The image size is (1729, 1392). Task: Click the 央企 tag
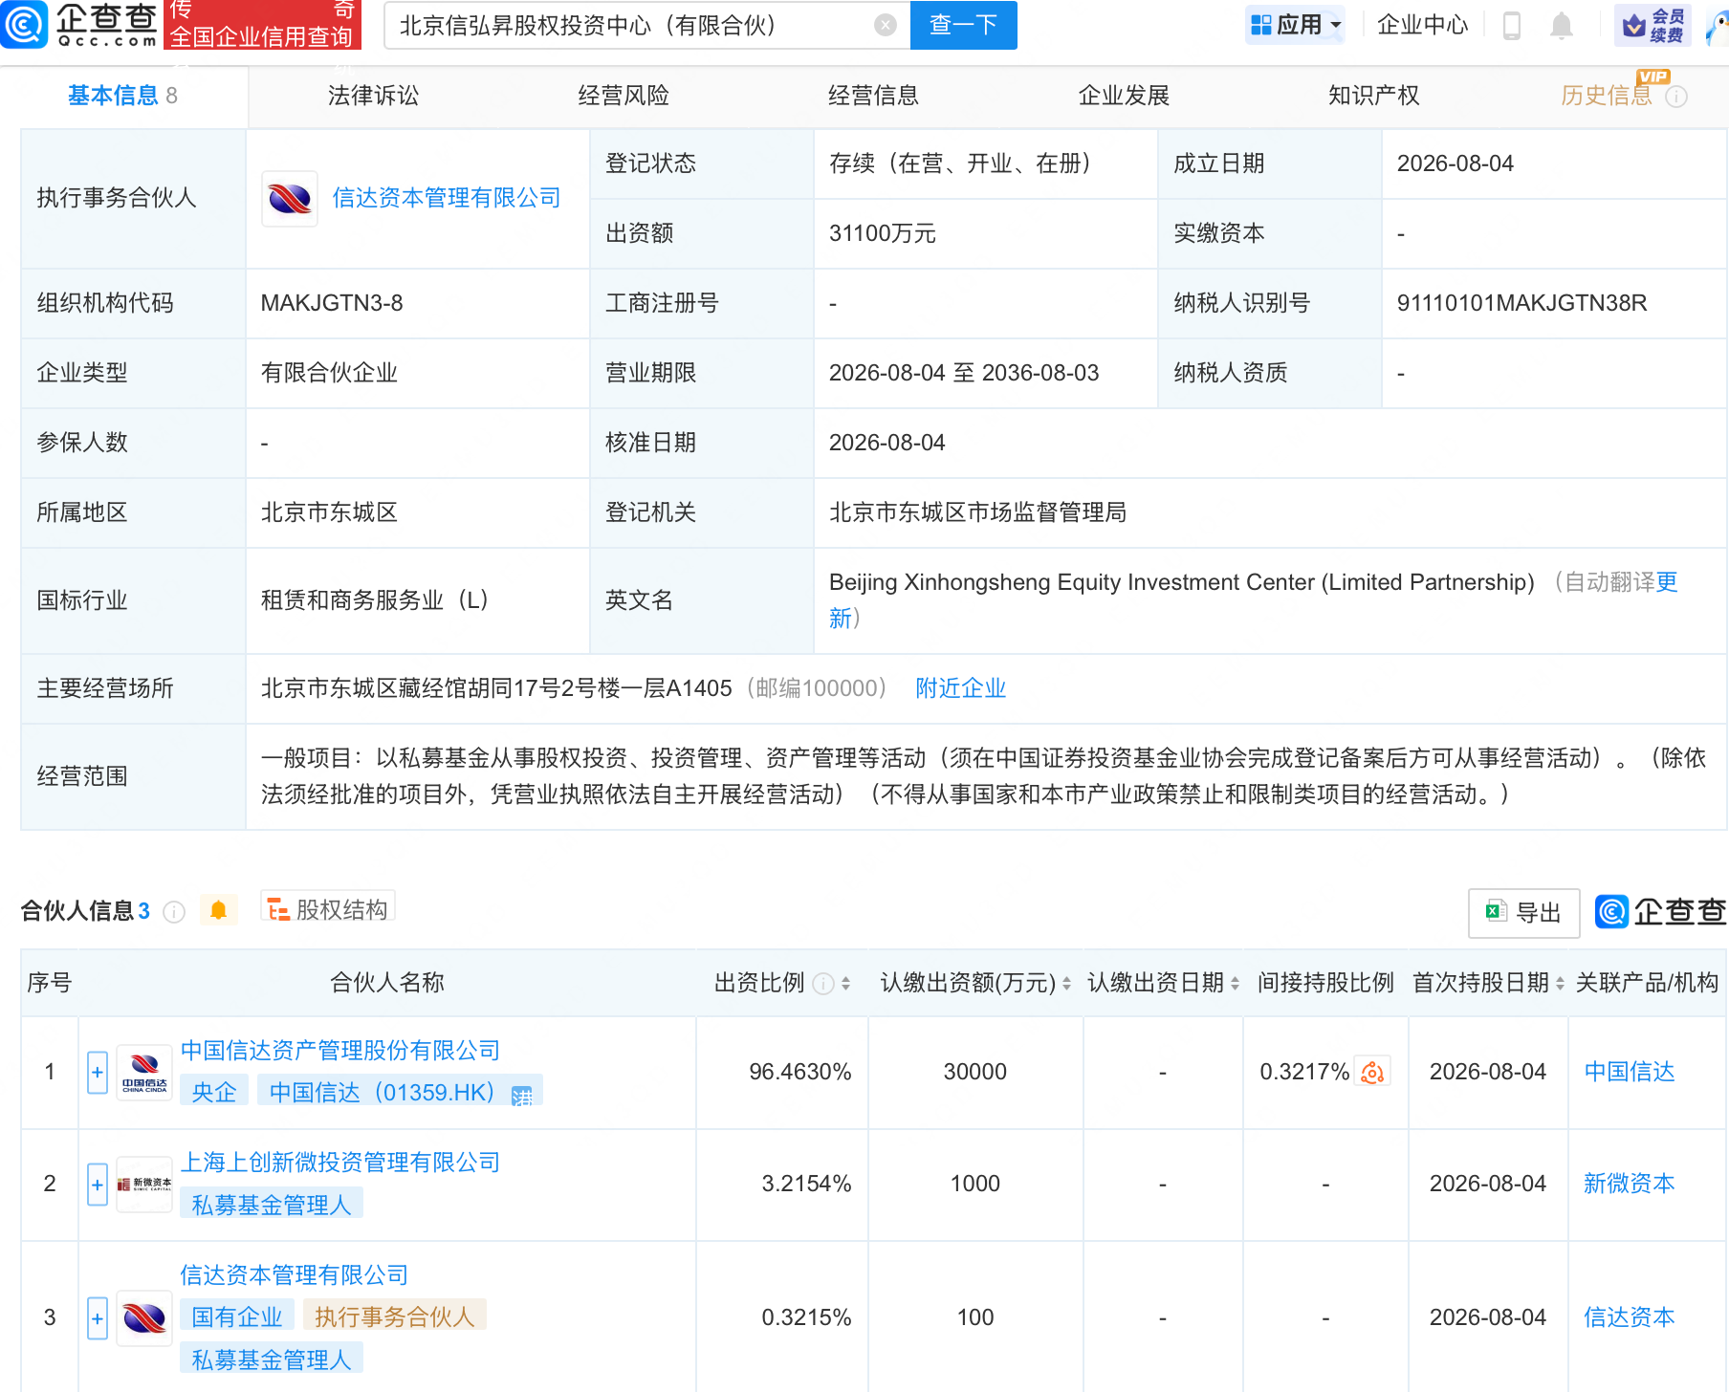(x=214, y=1092)
